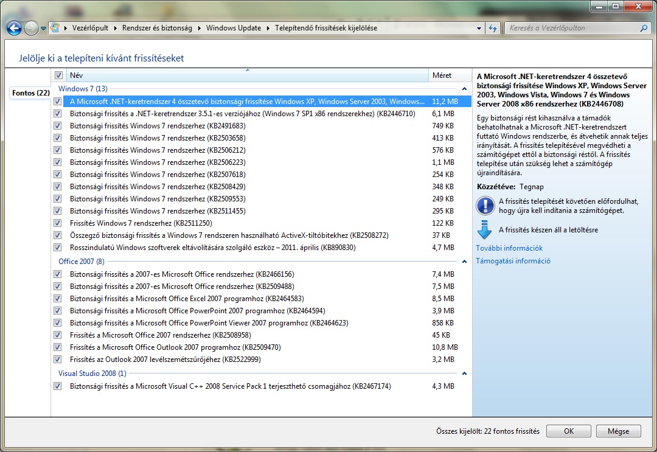This screenshot has height=452, width=657.
Task: Uncheck Frissítés Windows 7 KB2511250 checkbox
Action: pos(58,223)
